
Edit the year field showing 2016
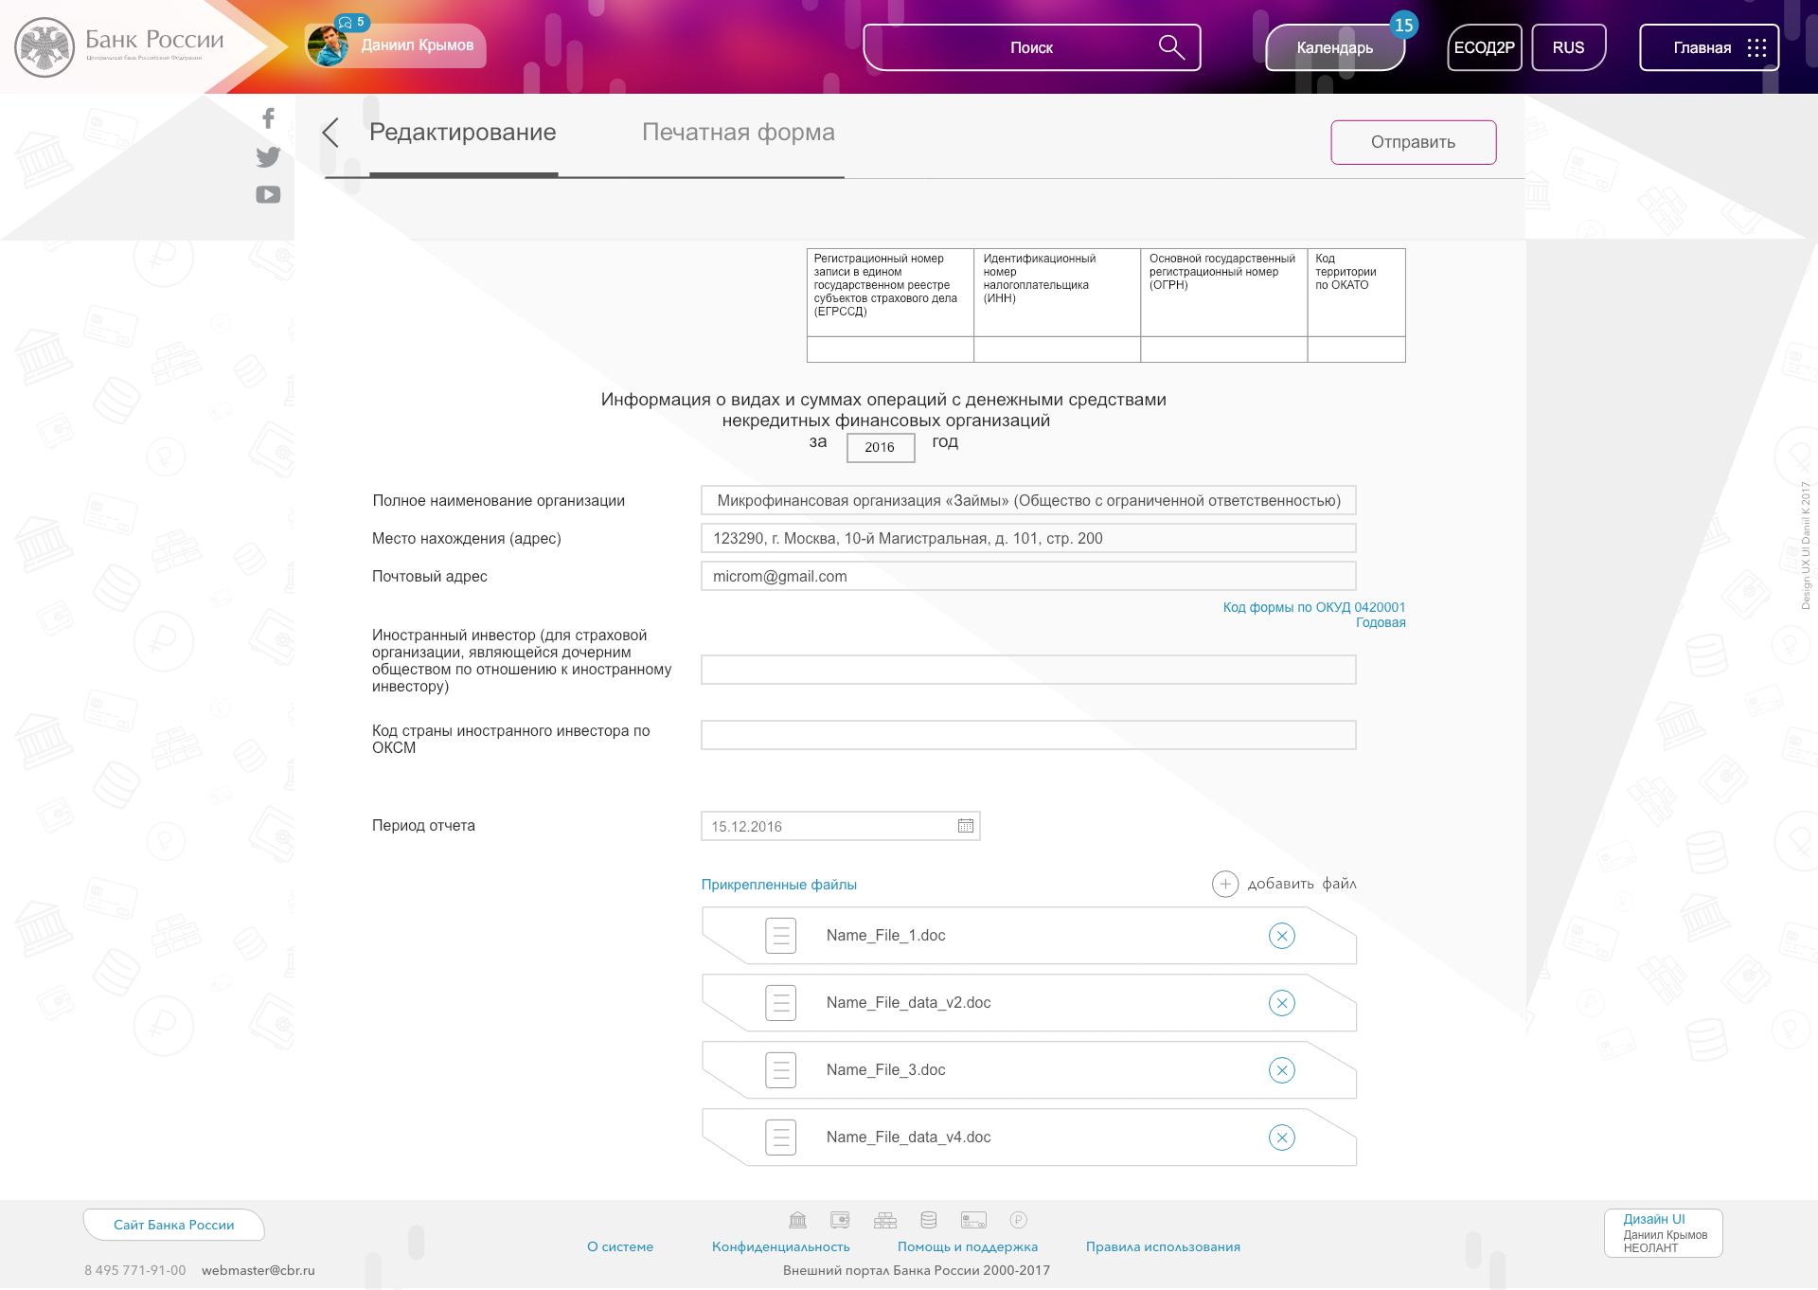(881, 447)
